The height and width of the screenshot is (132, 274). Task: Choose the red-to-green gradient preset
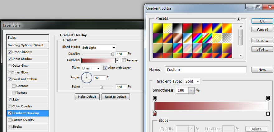pos(187,28)
